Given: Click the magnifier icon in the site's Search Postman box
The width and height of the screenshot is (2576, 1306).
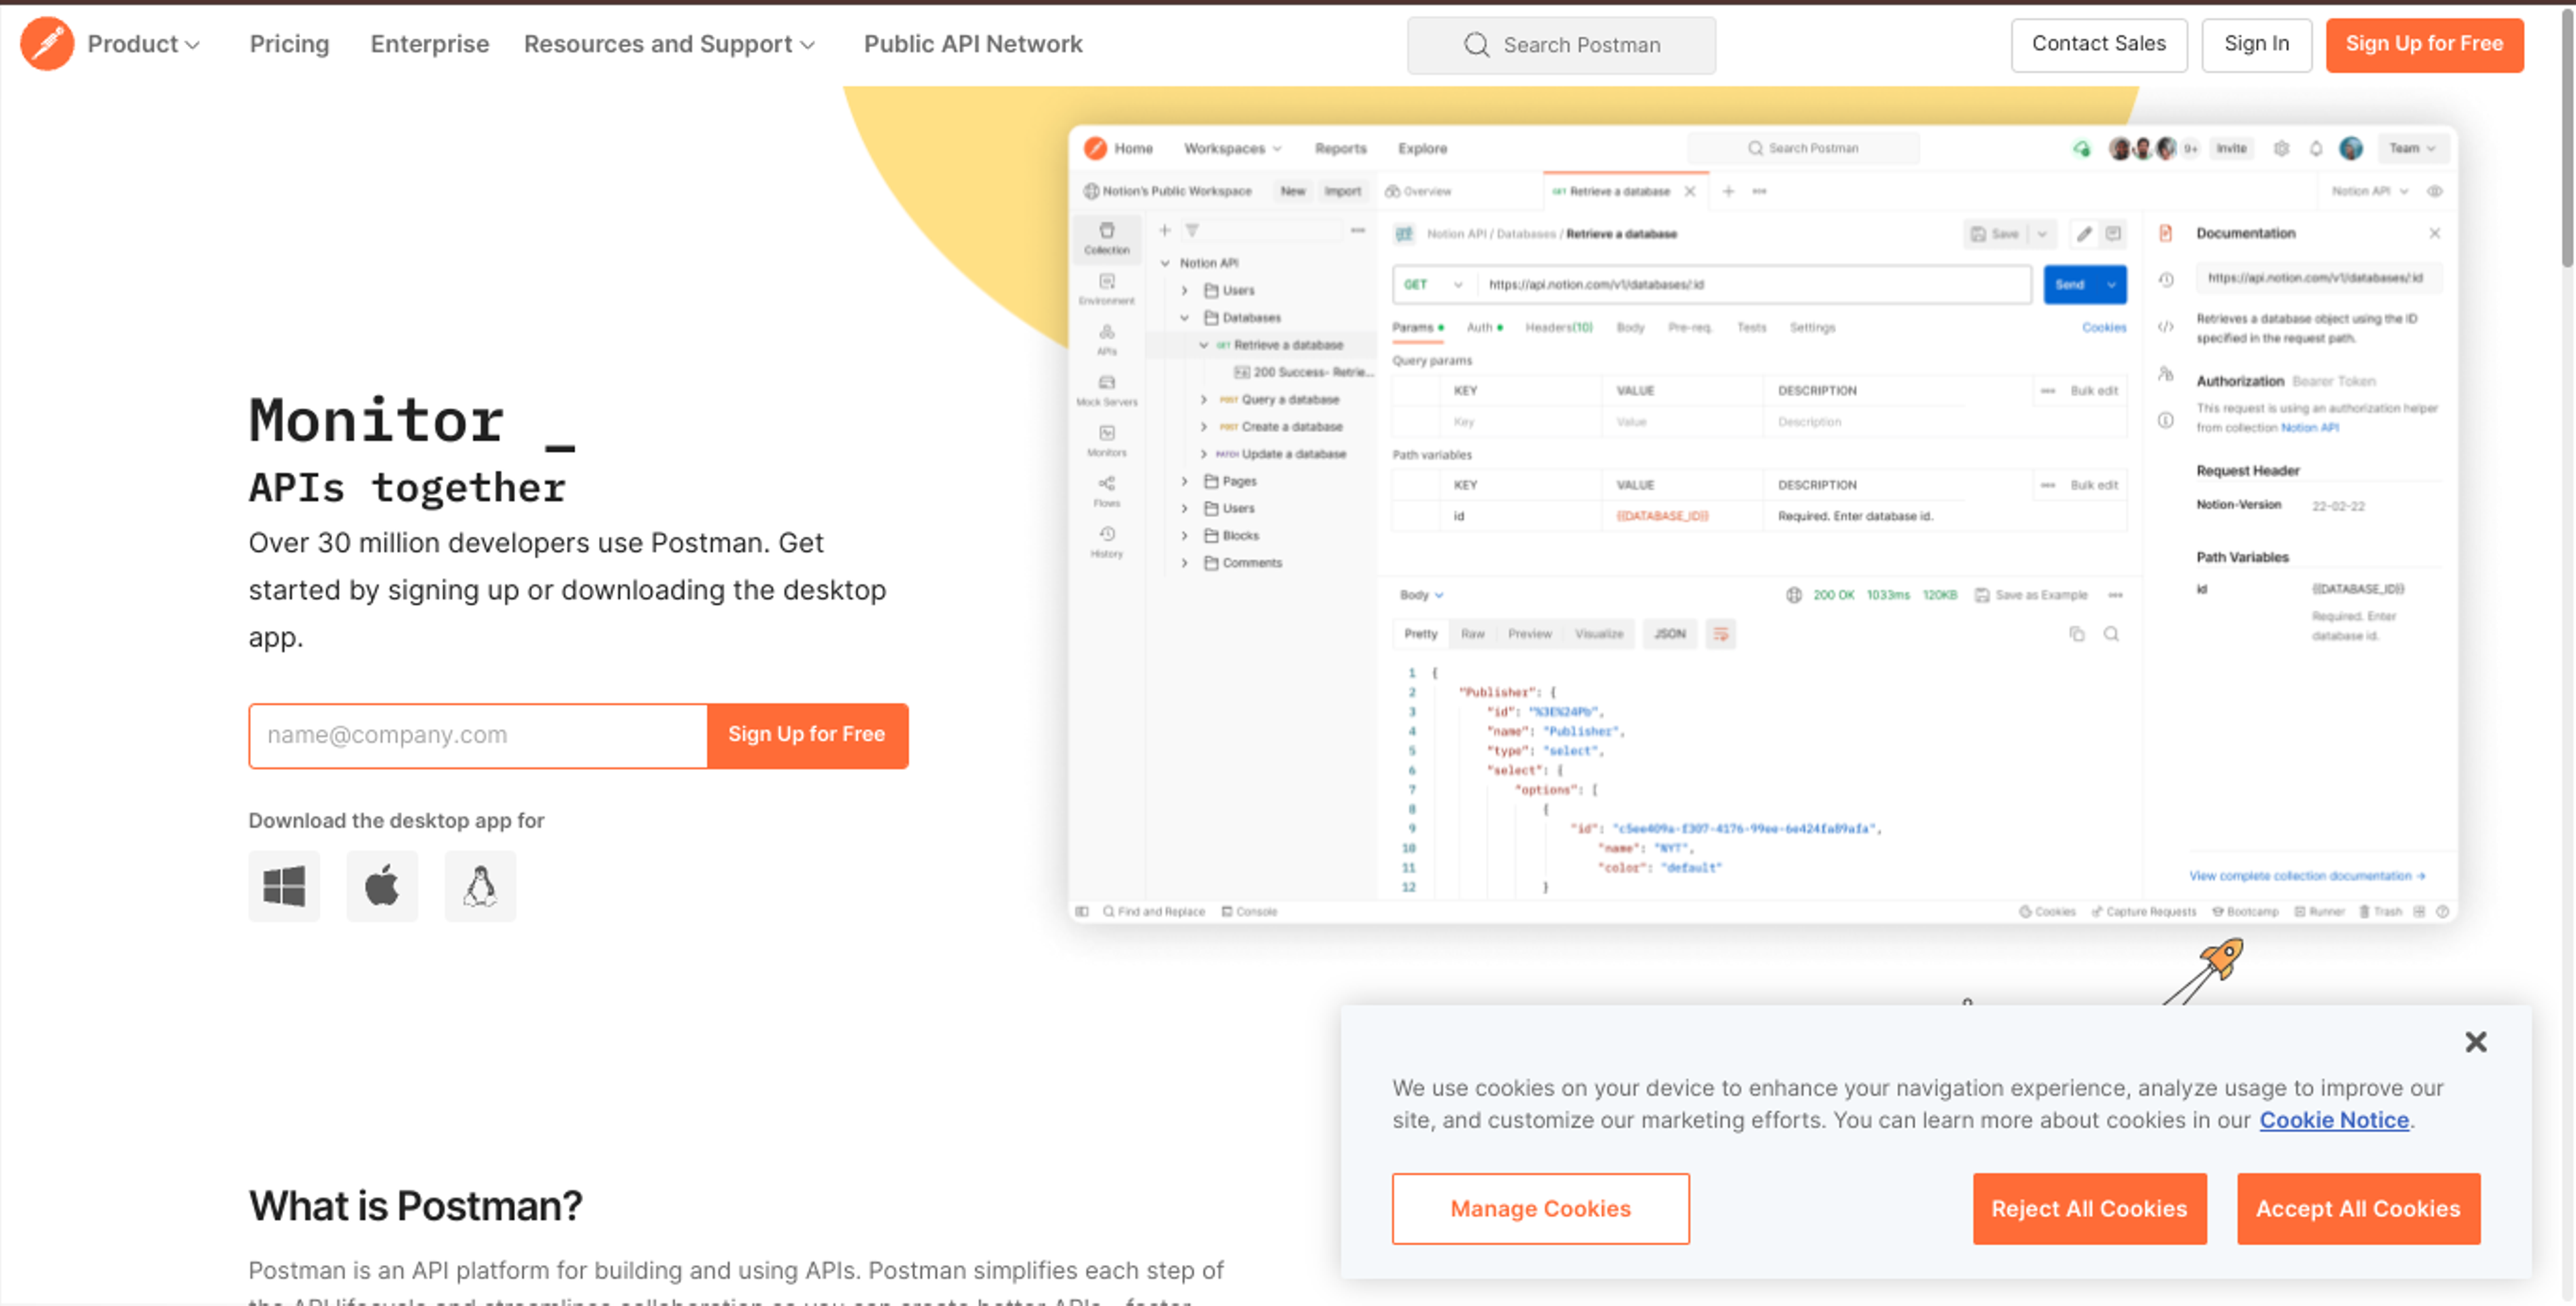Looking at the screenshot, I should 1476,45.
